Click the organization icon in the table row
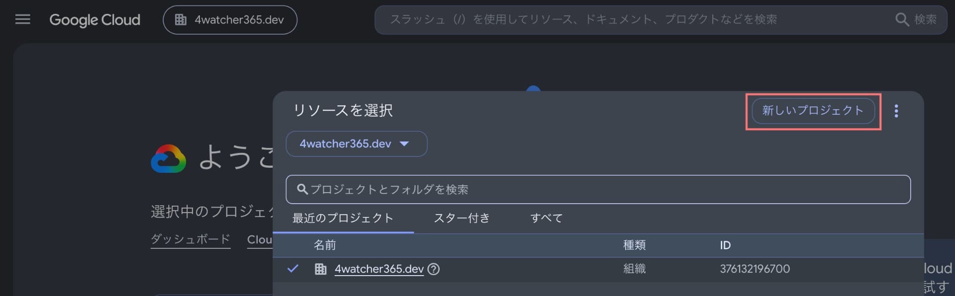 pyautogui.click(x=320, y=269)
